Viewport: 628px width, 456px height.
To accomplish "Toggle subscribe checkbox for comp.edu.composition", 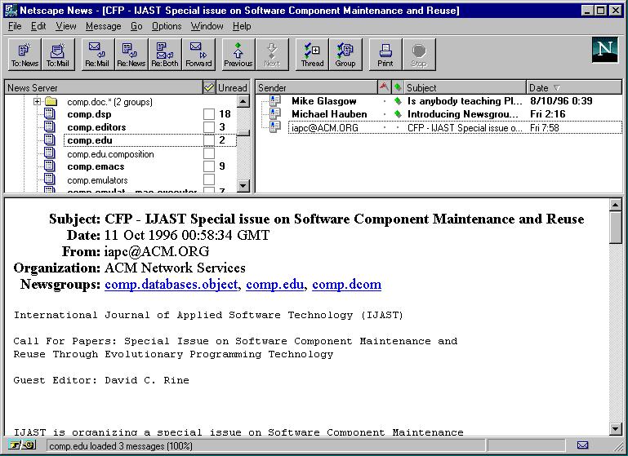I will [209, 153].
